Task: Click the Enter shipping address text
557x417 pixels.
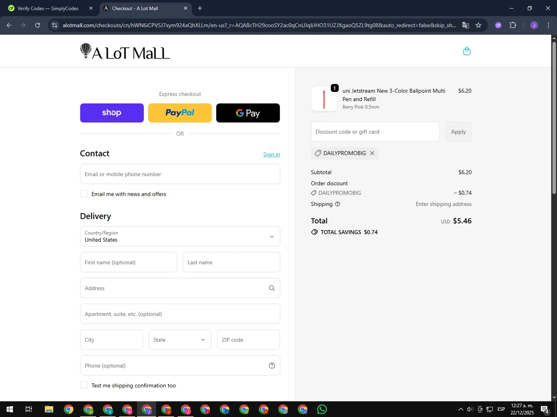Action: (x=443, y=204)
